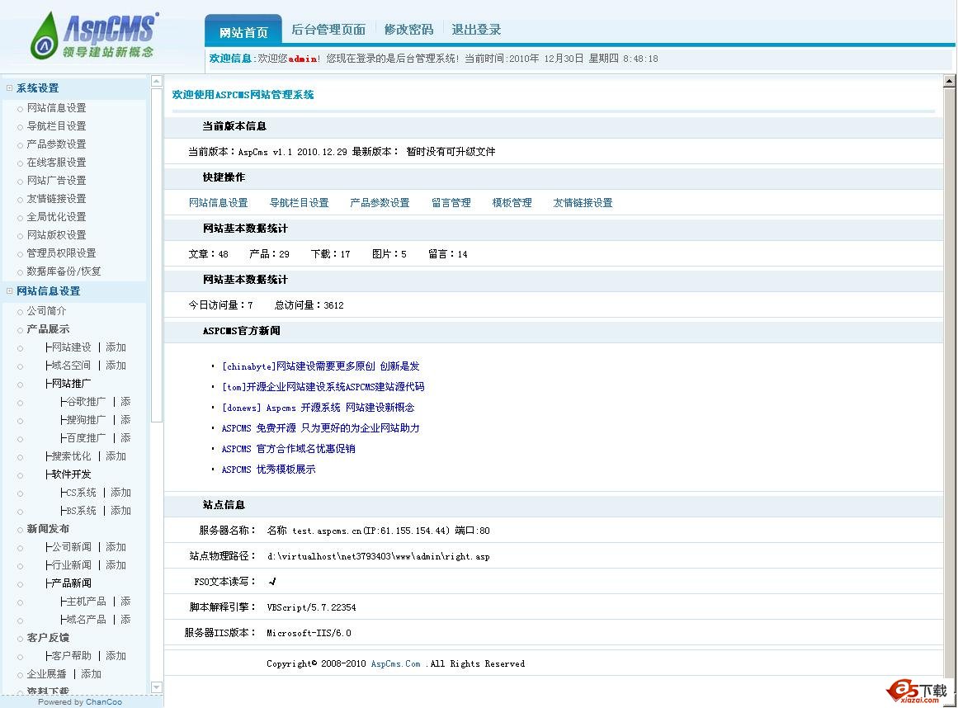The width and height of the screenshot is (958, 708).
Task: Open the 后台管理页面 tab
Action: 328,30
